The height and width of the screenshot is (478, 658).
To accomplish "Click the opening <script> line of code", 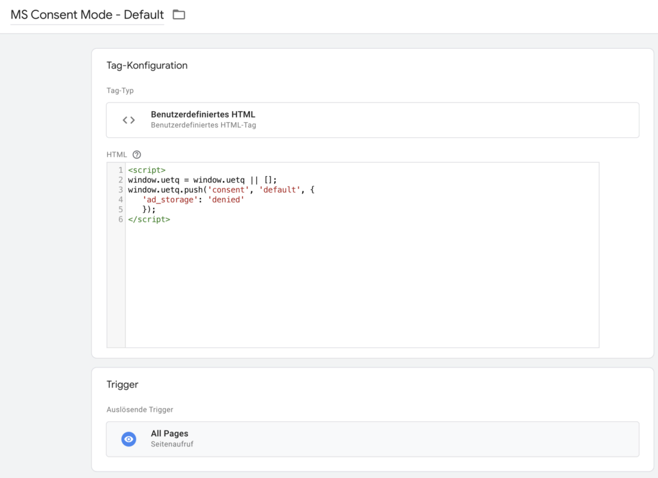I will tap(147, 170).
